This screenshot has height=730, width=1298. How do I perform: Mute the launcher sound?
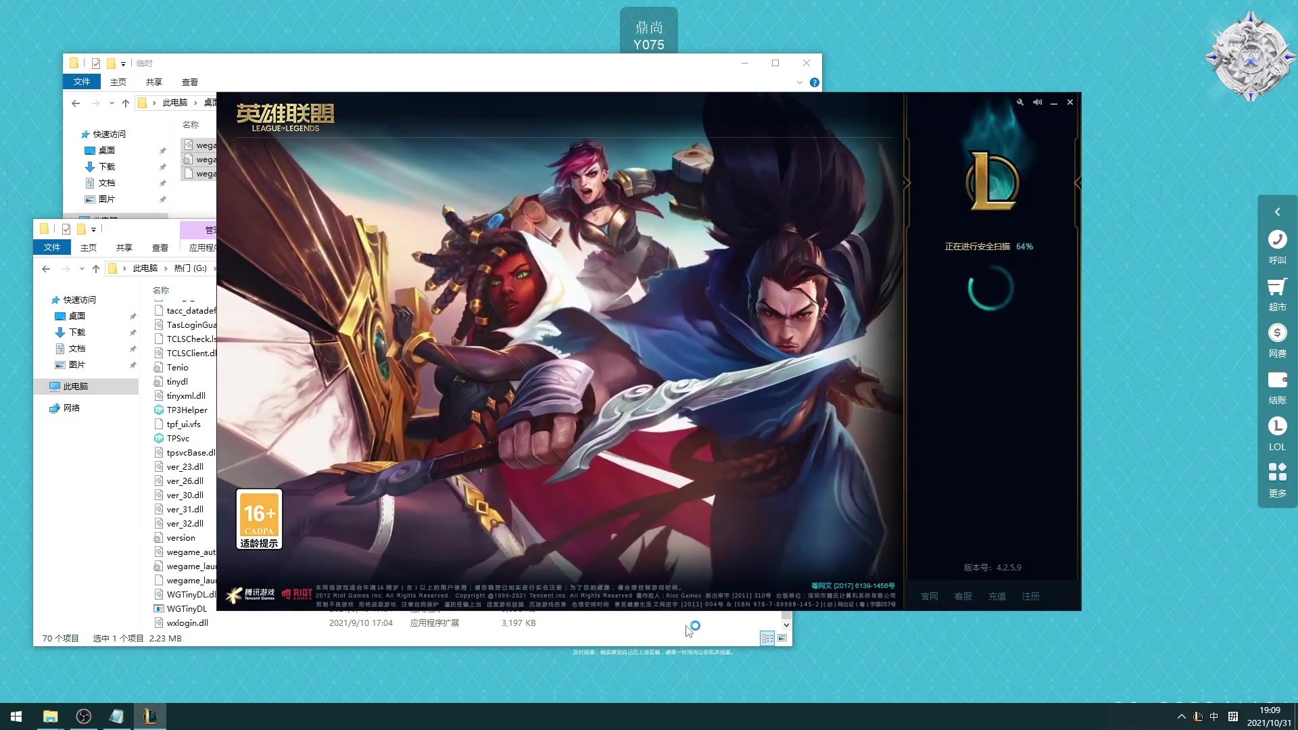click(x=1037, y=102)
